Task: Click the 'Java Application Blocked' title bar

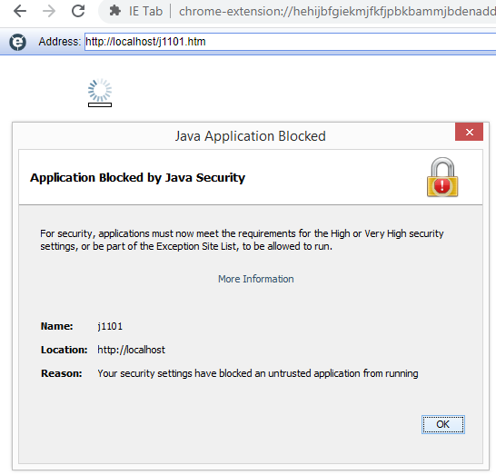Action: pyautogui.click(x=250, y=136)
